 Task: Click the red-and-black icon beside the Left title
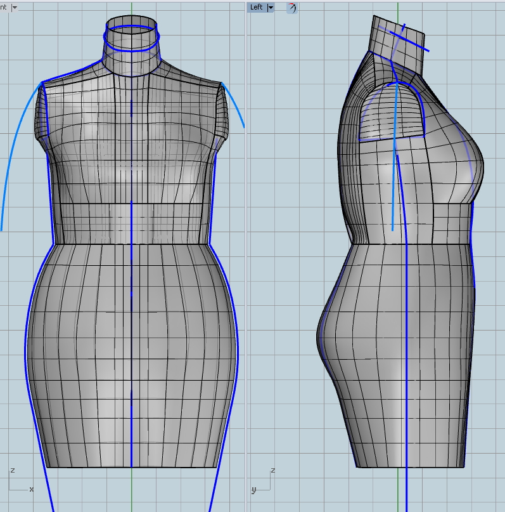pyautogui.click(x=292, y=8)
